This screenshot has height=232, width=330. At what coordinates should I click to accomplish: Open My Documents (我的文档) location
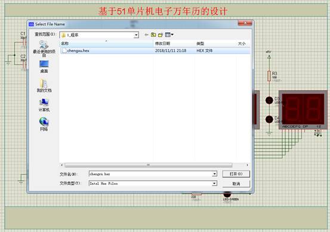pyautogui.click(x=44, y=86)
